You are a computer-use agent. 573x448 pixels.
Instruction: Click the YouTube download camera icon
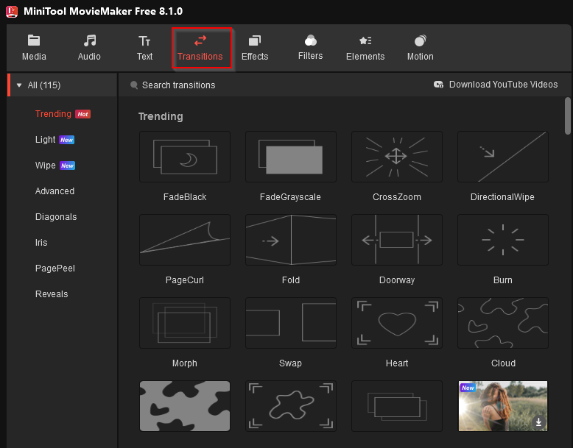[x=438, y=85]
